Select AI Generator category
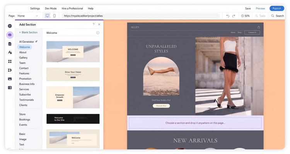Viewport: 290px width, 154px height. pyautogui.click(x=28, y=42)
